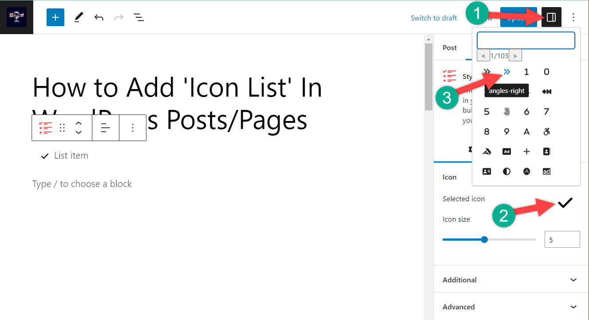Screen dimensions: 589x320
Task: Focus the icon search input field
Action: click(526, 40)
